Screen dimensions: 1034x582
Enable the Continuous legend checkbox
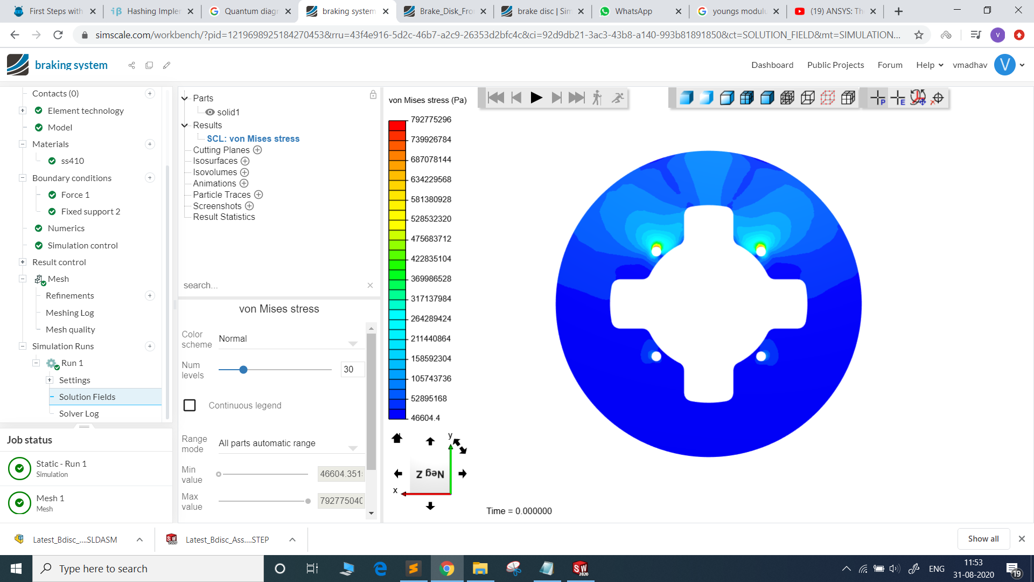tap(190, 405)
